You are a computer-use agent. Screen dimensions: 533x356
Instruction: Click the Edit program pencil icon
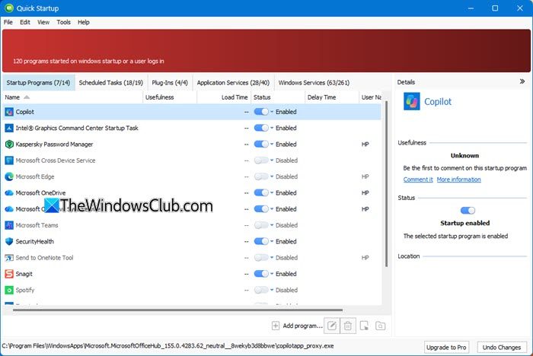pos(332,326)
